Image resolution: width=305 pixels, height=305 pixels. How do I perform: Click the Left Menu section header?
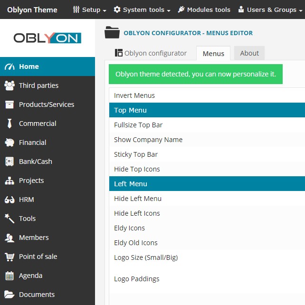207,184
